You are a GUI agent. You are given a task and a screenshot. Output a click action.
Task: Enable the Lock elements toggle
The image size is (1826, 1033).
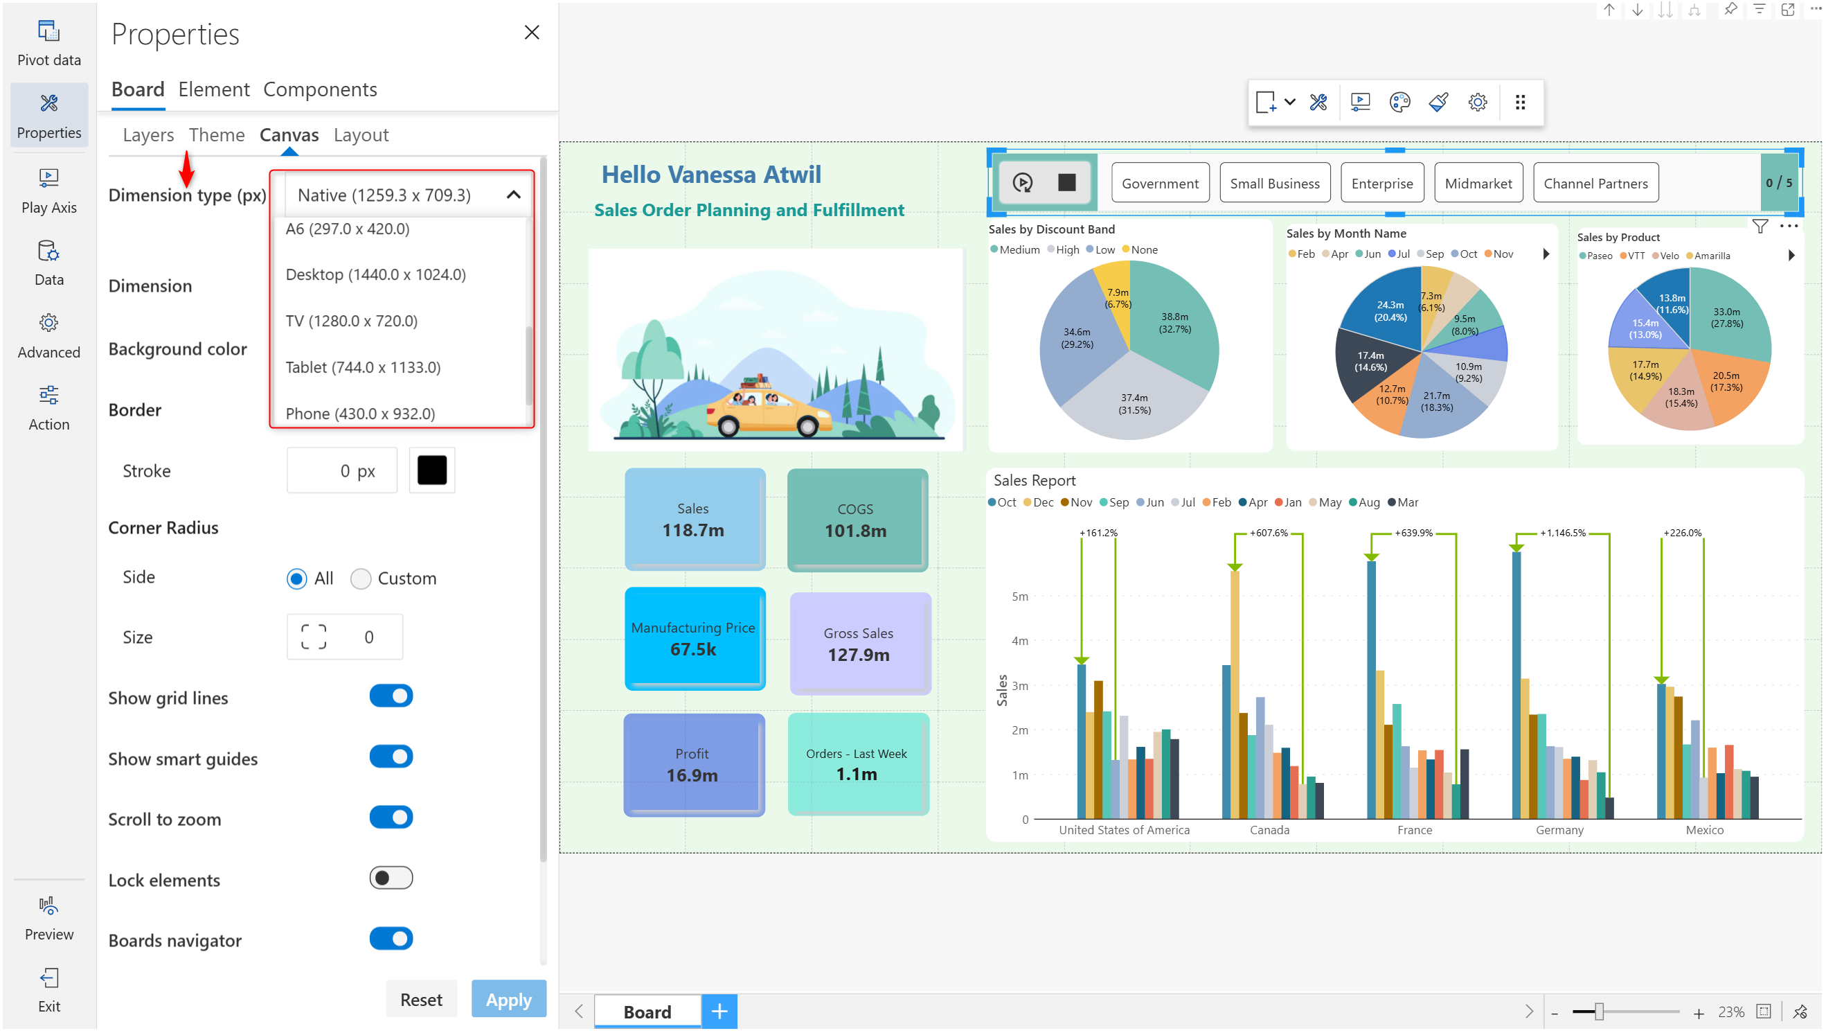pos(391,878)
